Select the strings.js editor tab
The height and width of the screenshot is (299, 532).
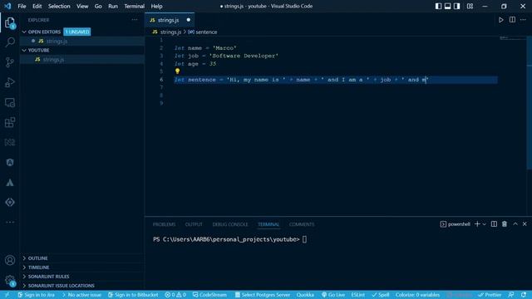pyautogui.click(x=170, y=20)
